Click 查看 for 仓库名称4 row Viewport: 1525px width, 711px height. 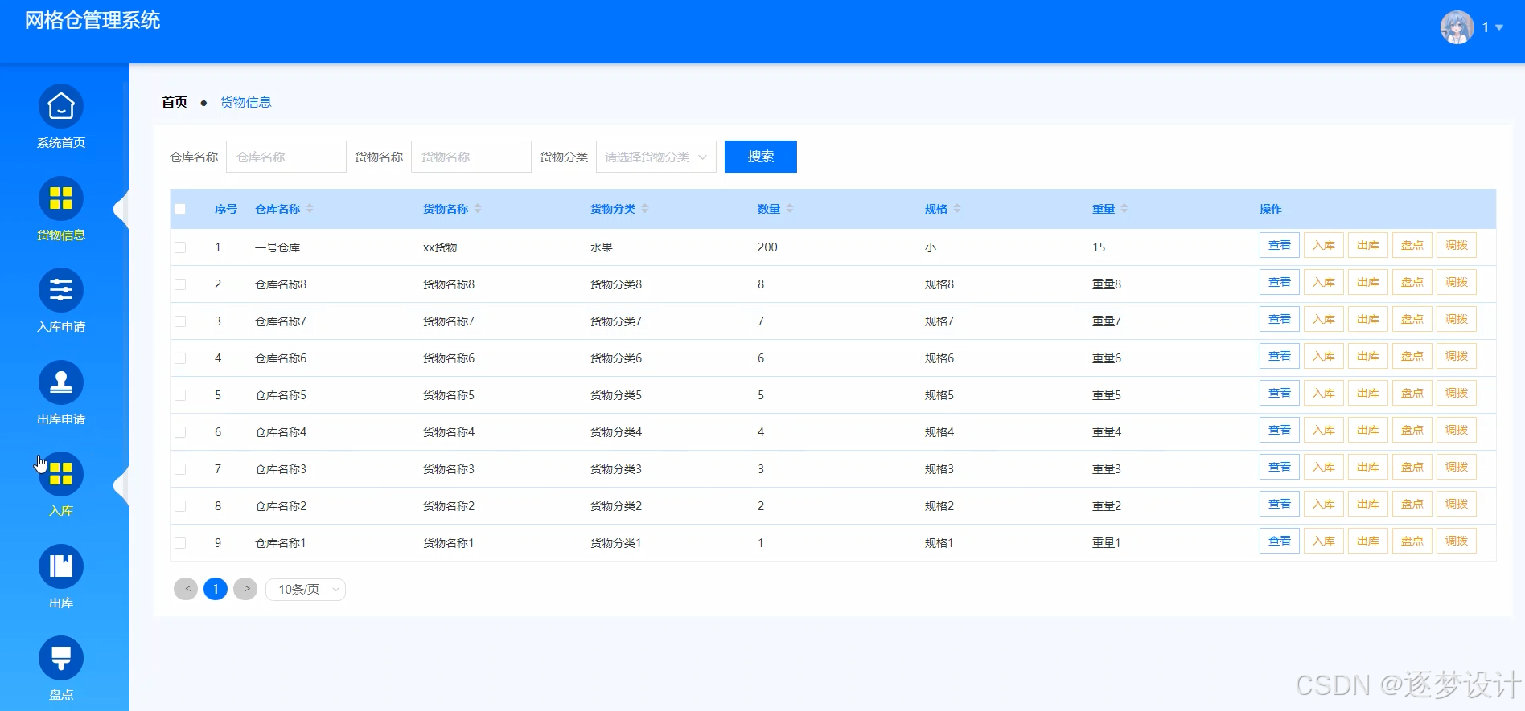pyautogui.click(x=1280, y=430)
